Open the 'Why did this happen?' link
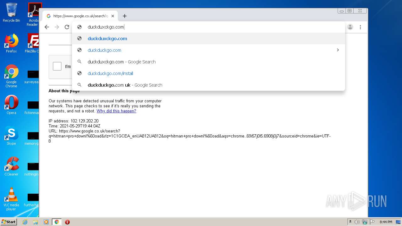 point(116,111)
